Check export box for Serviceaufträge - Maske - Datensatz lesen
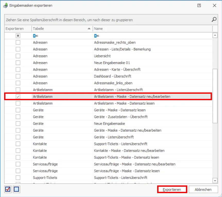 point(18,171)
